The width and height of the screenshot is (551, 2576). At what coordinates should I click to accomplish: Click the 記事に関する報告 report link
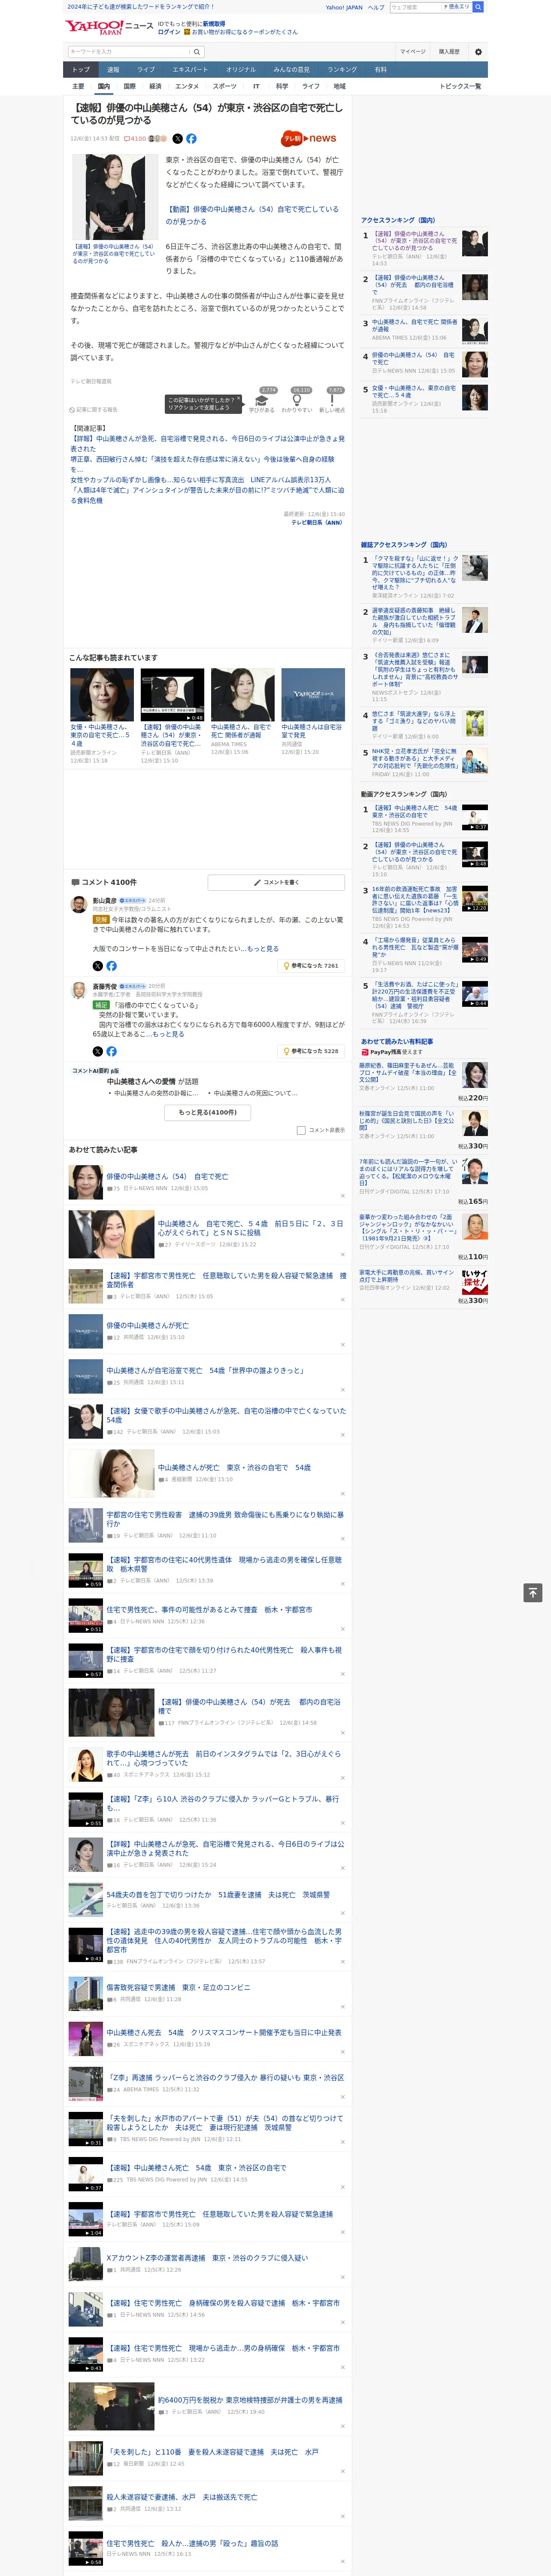pos(93,410)
